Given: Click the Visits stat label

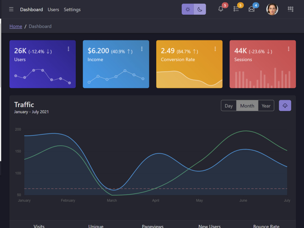Looking at the screenshot, I should 39,226.
